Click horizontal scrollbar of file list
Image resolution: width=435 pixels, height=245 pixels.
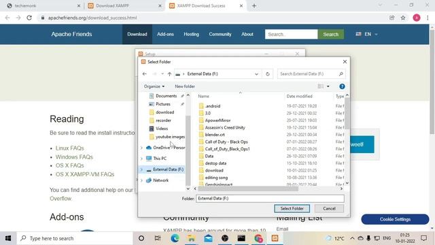248,189
